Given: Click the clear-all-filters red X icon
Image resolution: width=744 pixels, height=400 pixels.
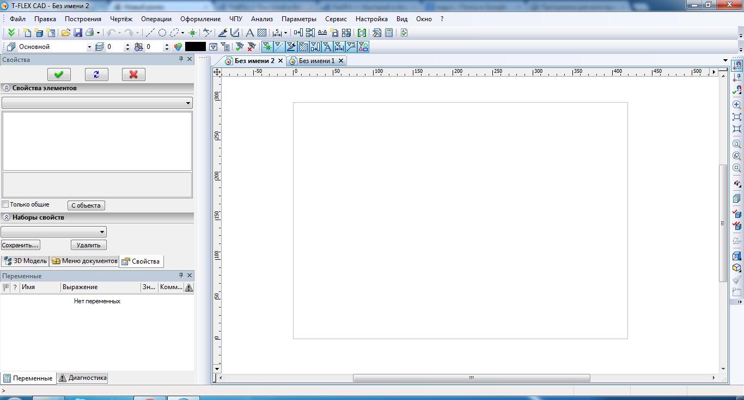Looking at the screenshot, I should [x=252, y=47].
